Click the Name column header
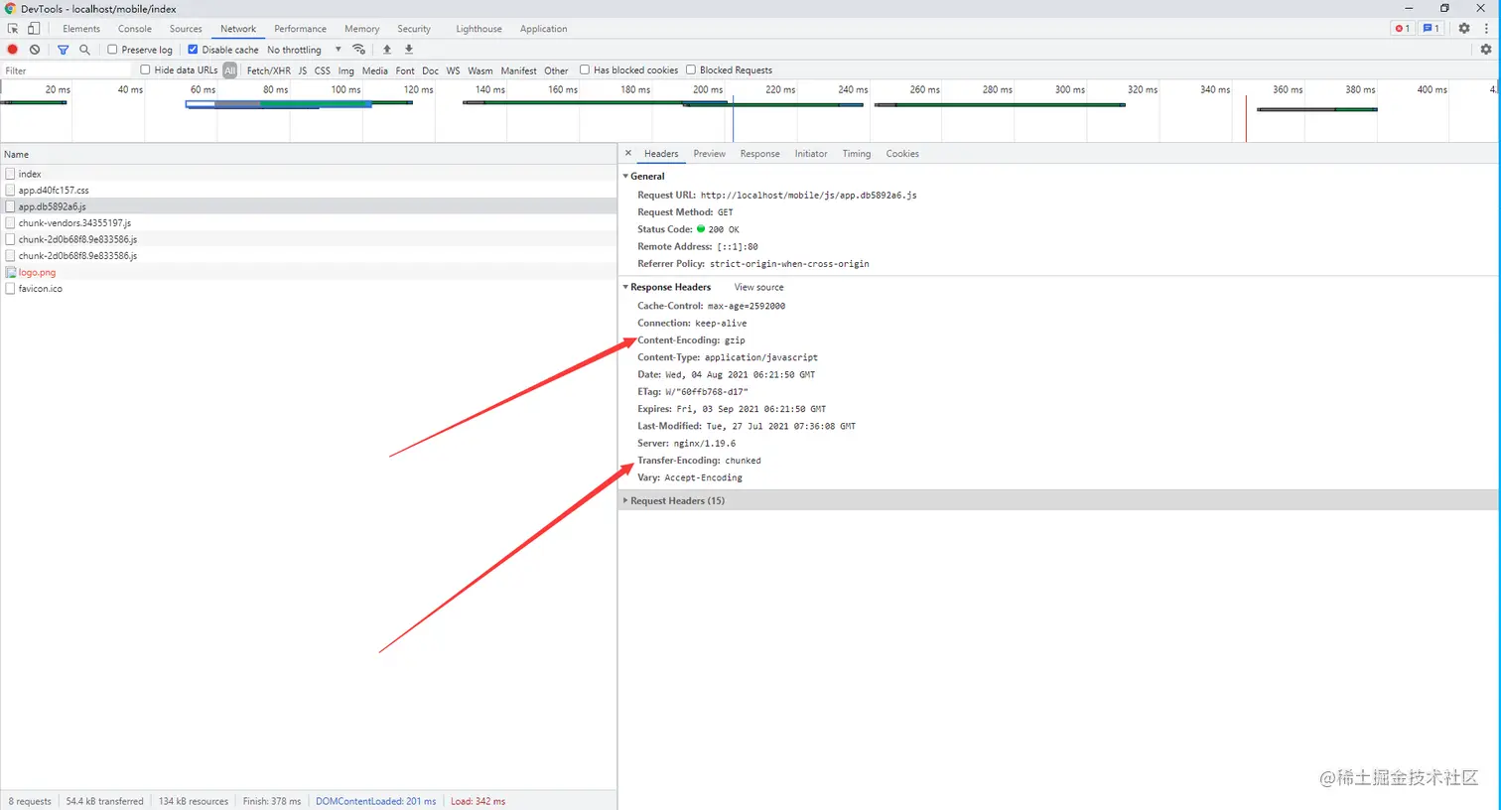Image resolution: width=1501 pixels, height=810 pixels. coord(309,155)
